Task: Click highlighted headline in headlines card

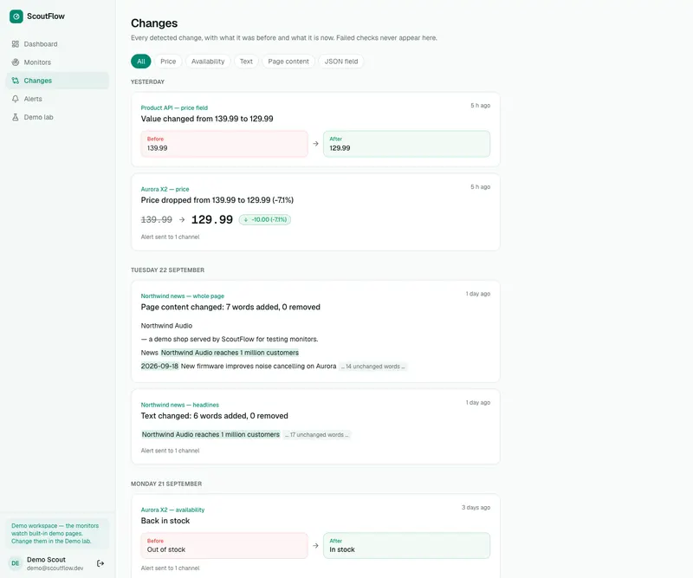Action: coord(210,435)
